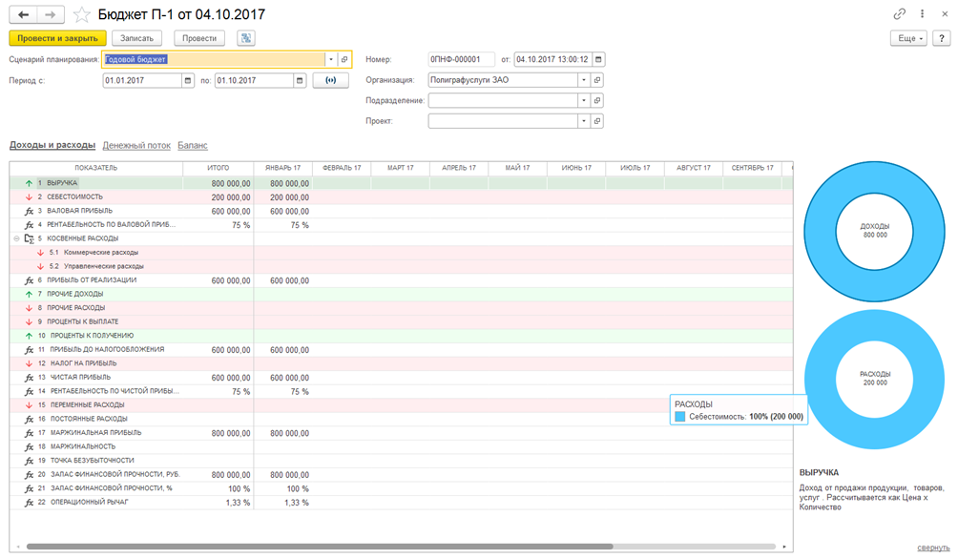Viewport: 958px width, 558px height.
Task: Click the Записать button
Action: [x=136, y=38]
